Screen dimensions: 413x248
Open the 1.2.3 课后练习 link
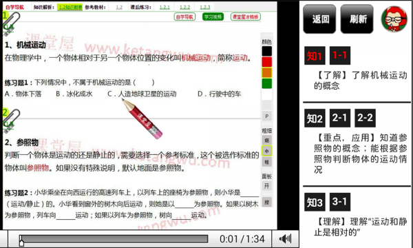coord(205,7)
